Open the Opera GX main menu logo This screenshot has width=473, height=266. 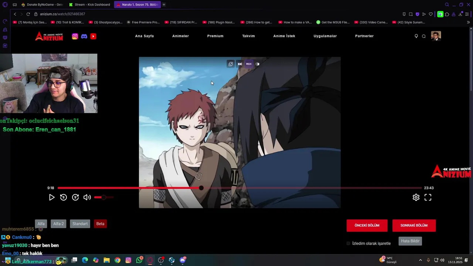point(5,4)
